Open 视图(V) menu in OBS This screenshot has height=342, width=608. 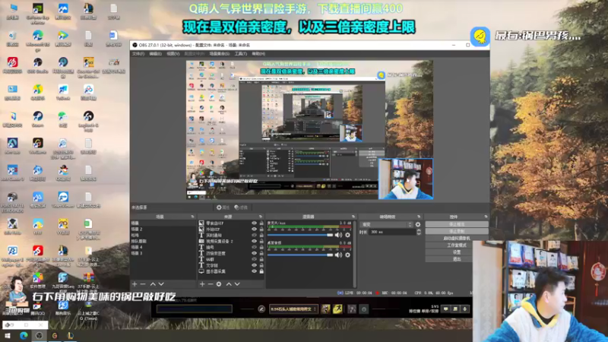point(173,53)
